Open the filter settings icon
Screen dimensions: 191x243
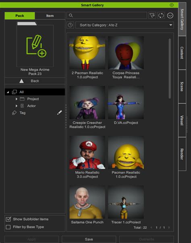[x=152, y=15]
